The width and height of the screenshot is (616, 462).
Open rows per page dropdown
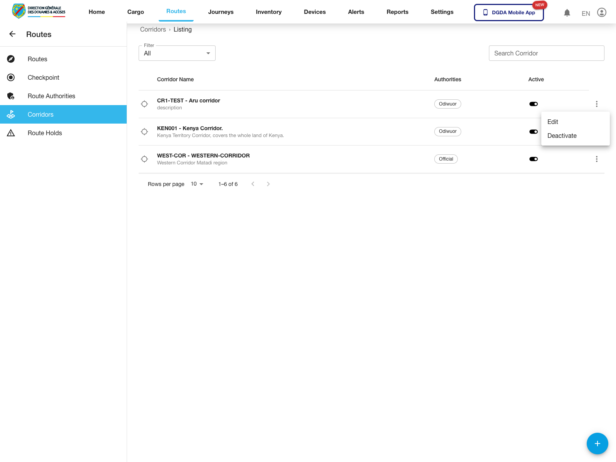(197, 184)
